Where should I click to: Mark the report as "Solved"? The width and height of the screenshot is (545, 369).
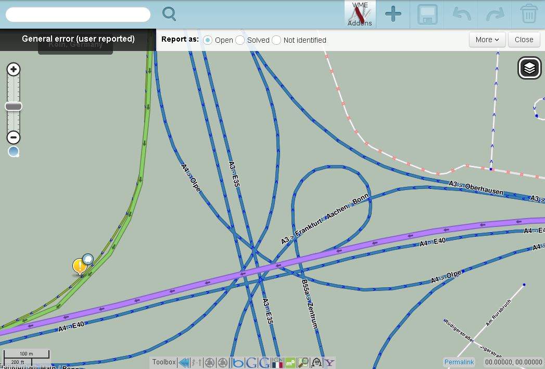click(x=239, y=40)
